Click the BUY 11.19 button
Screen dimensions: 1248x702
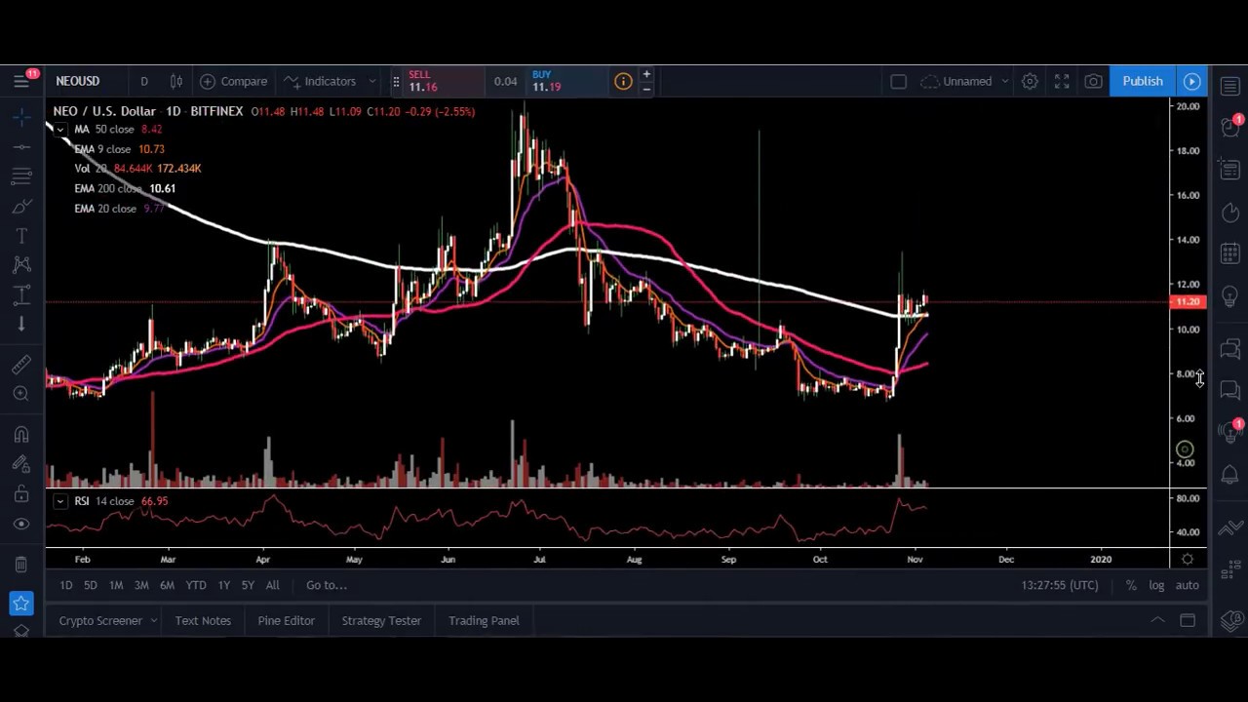pyautogui.click(x=567, y=81)
